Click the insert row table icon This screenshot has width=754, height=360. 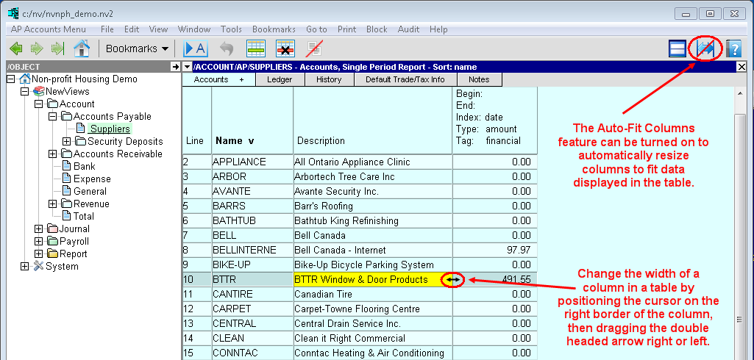pos(255,49)
